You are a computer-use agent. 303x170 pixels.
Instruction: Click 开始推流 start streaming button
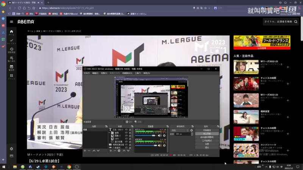tap(207, 130)
